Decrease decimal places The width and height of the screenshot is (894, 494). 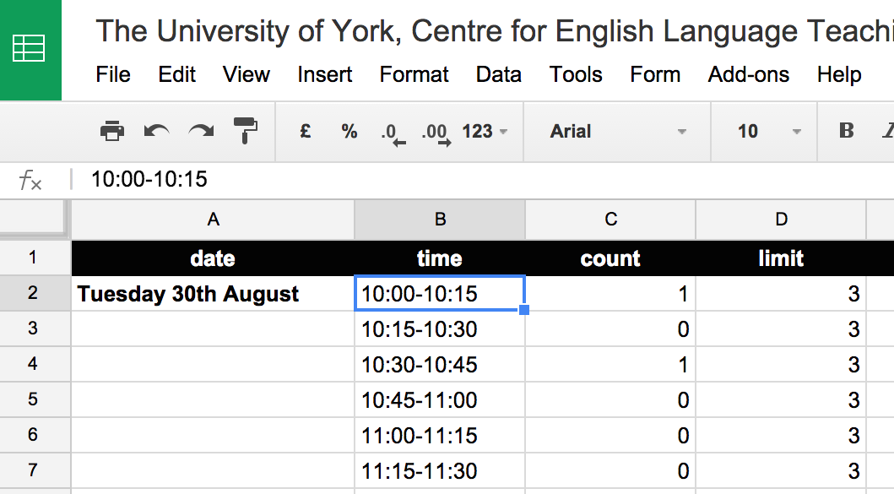pyautogui.click(x=393, y=133)
